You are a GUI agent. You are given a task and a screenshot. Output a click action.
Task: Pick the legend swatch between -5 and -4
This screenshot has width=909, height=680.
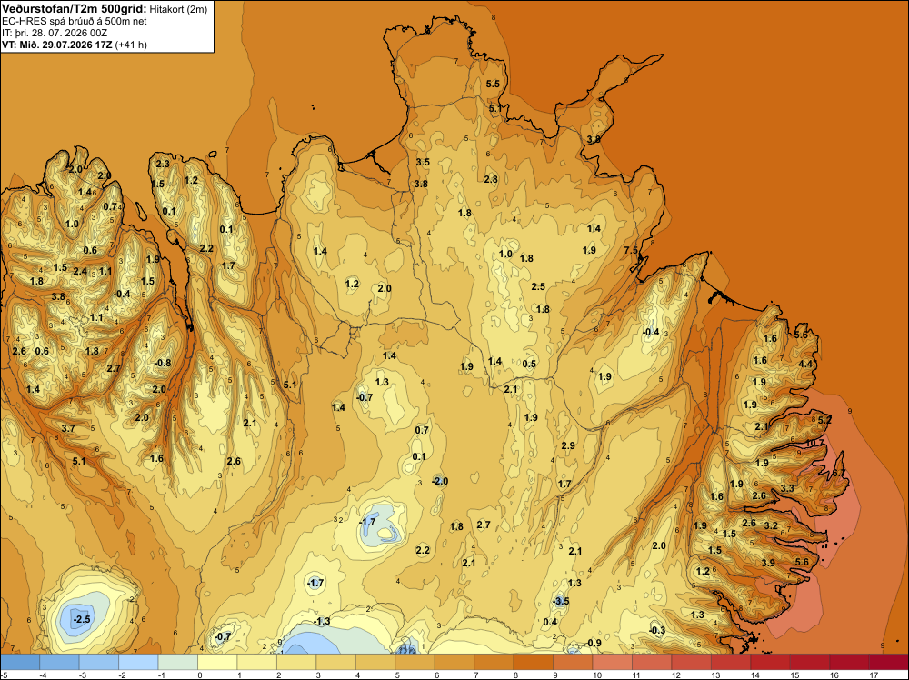point(20,662)
